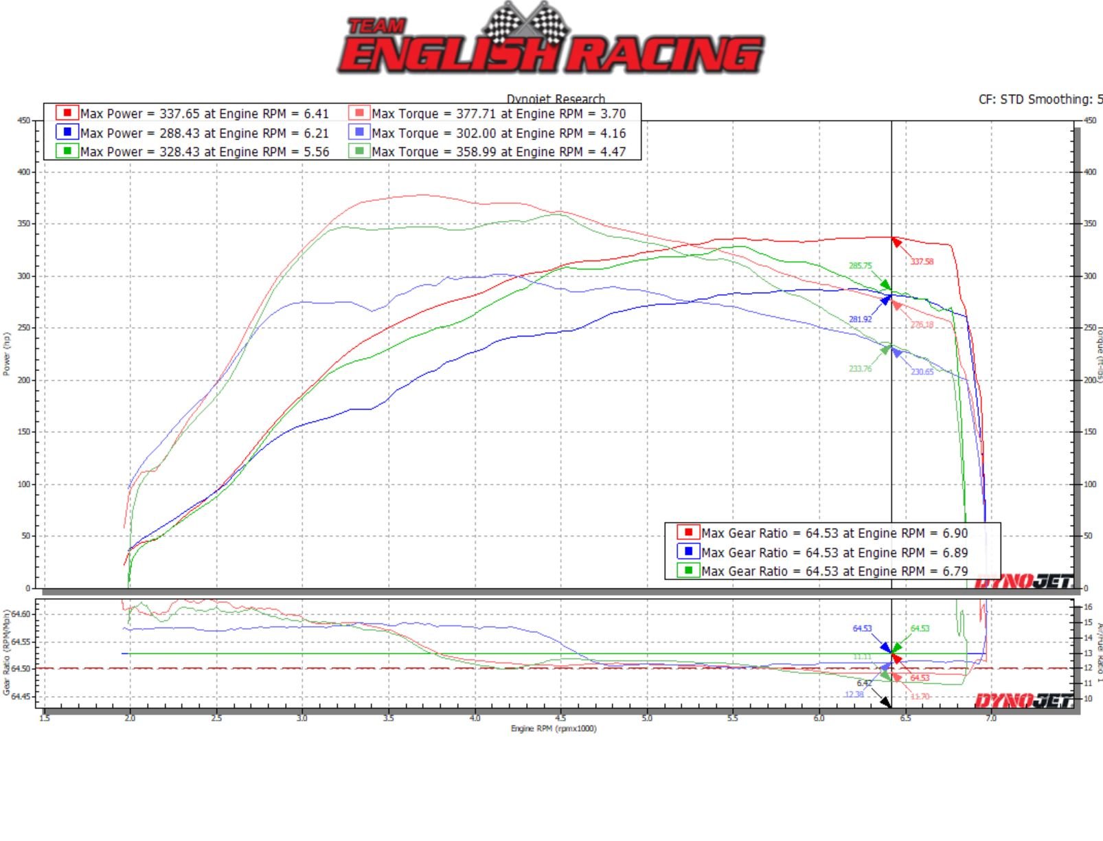Toggle the green Max Power 328.43 trace
This screenshot has width=1103, height=841.
pyautogui.click(x=67, y=152)
